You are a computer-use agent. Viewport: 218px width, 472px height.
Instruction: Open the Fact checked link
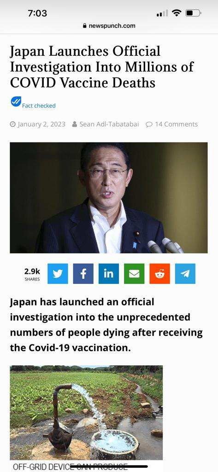pyautogui.click(x=39, y=106)
